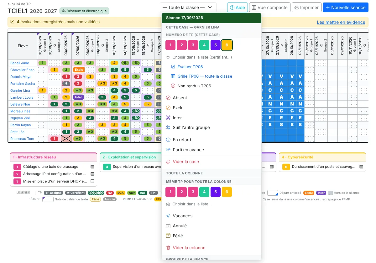Click the purple Inter cell in Lambert Louis's row

click(x=78, y=97)
